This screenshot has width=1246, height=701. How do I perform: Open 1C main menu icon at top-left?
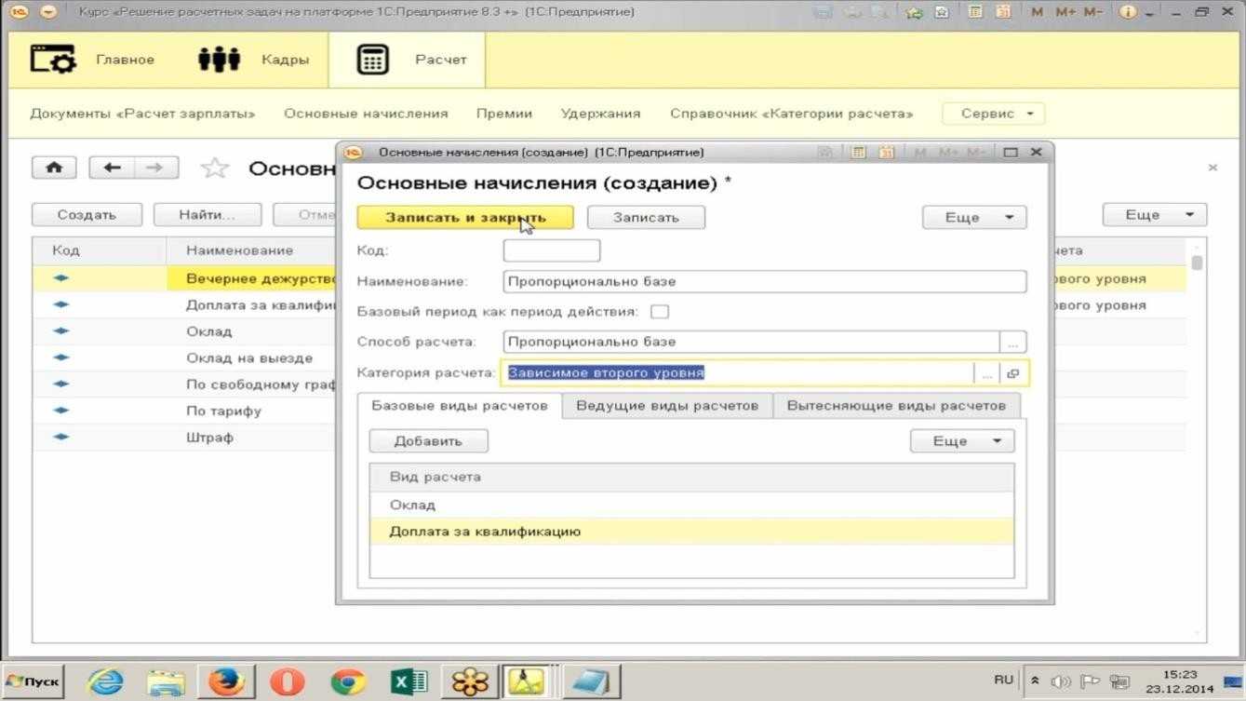click(18, 12)
